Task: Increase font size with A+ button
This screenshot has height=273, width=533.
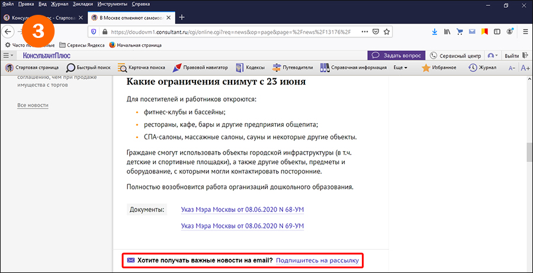Action: pyautogui.click(x=525, y=68)
